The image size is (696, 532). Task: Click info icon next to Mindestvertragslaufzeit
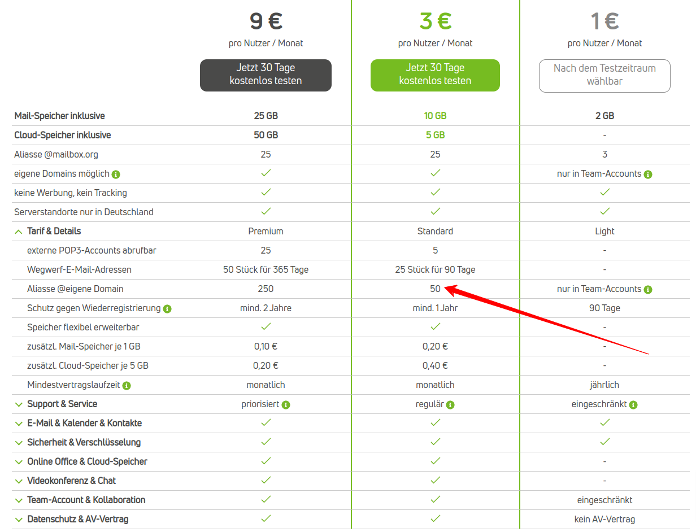pyautogui.click(x=127, y=385)
